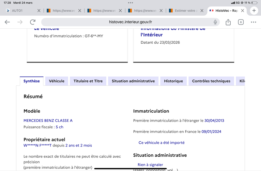Tap the histovec.interieur.gouv.fr address bar
The height and width of the screenshot is (171, 261).
130,22
